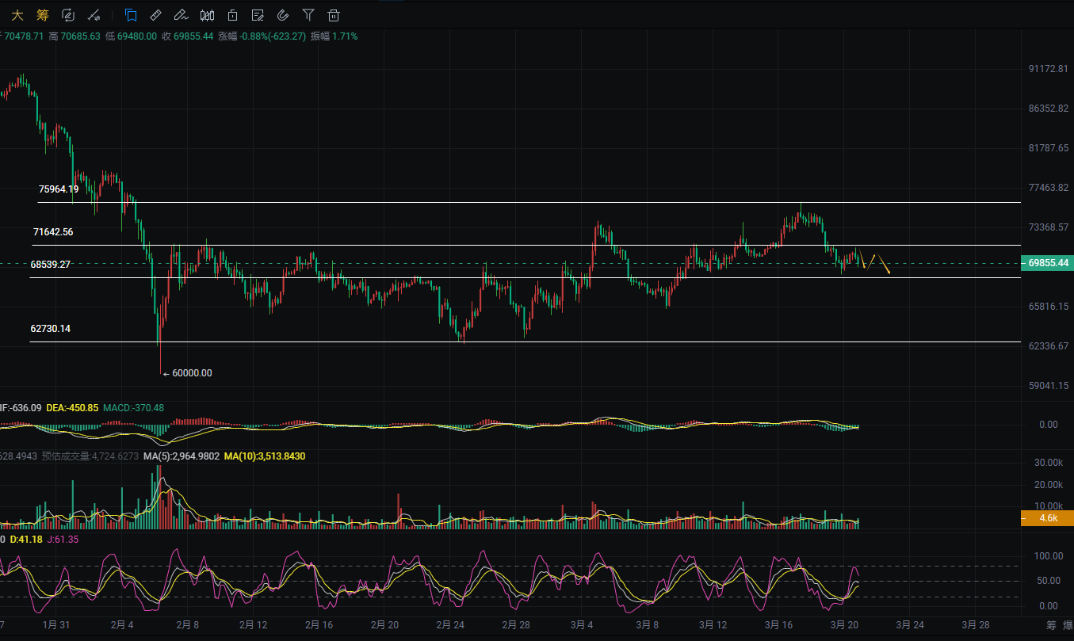Open the note edit icon
Screen dimensions: 1074x641
click(258, 14)
